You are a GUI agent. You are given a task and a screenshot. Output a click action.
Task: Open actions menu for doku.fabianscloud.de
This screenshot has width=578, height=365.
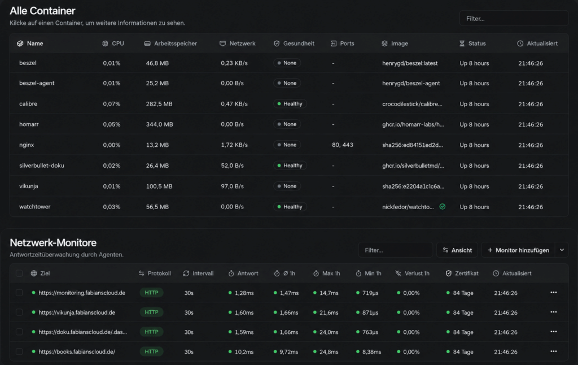pos(554,332)
